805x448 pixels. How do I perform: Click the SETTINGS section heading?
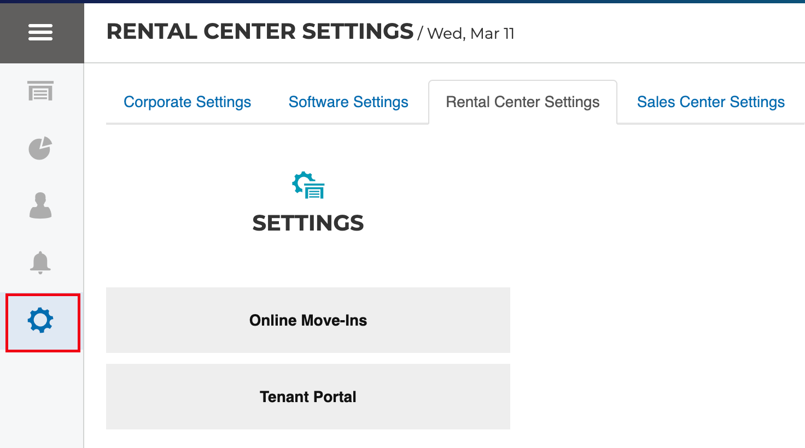tap(308, 223)
